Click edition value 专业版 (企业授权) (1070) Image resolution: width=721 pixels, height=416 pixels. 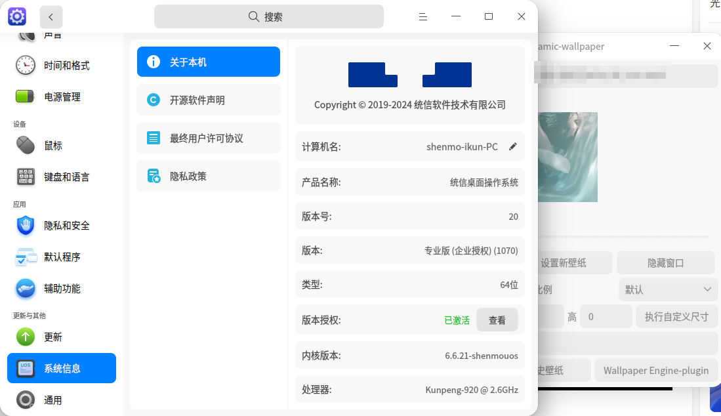tap(471, 251)
